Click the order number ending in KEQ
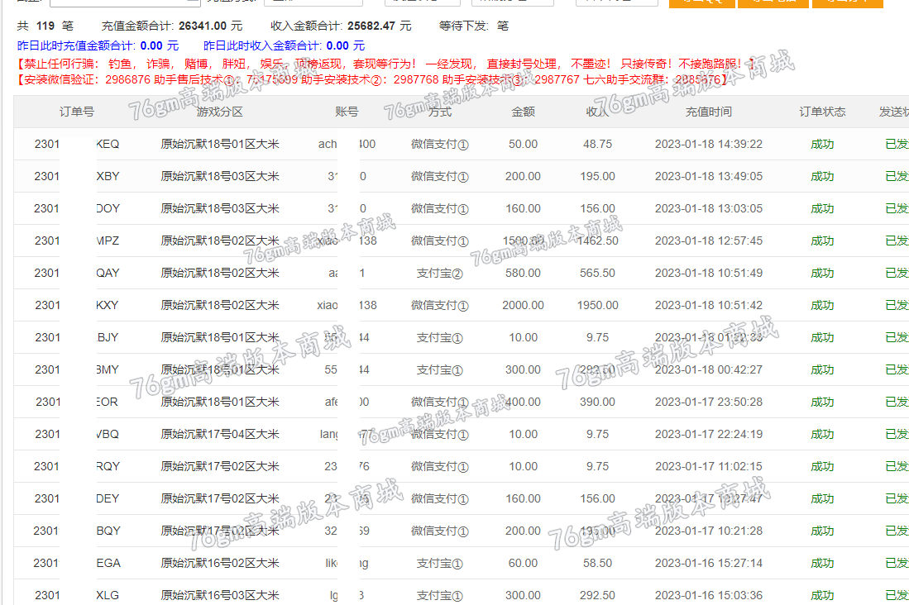 point(77,145)
